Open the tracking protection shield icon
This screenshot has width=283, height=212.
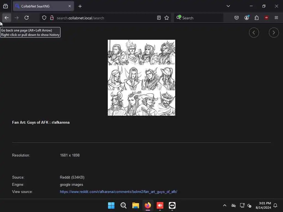point(44,18)
